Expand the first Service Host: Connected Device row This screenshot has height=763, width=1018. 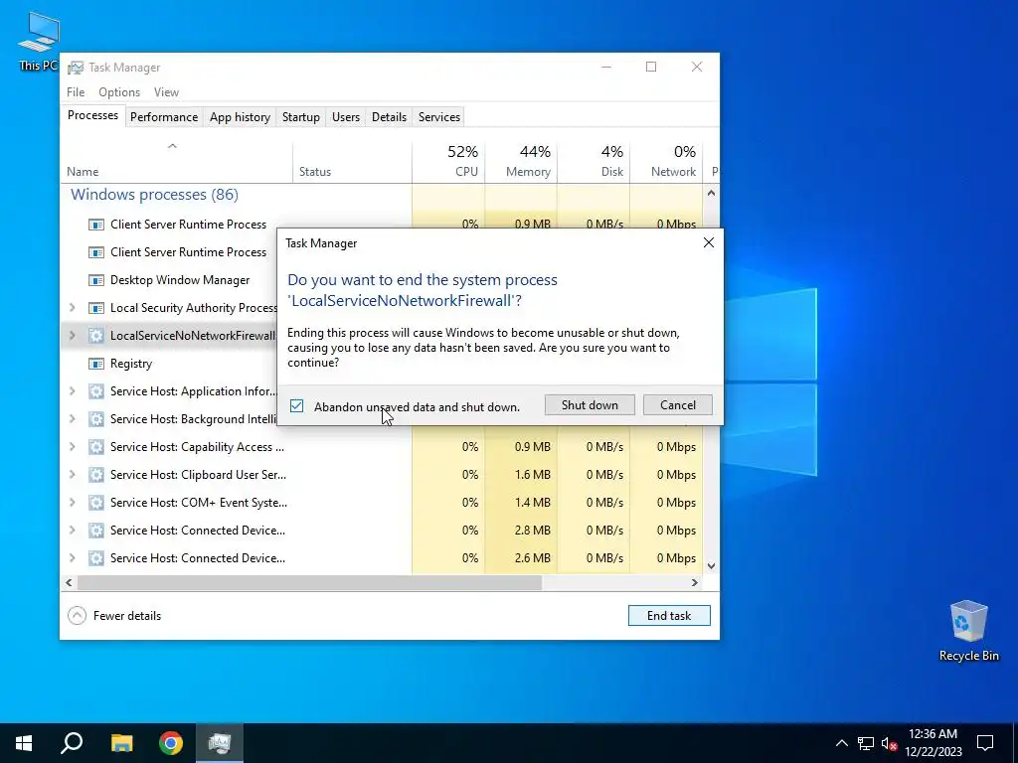coord(72,531)
